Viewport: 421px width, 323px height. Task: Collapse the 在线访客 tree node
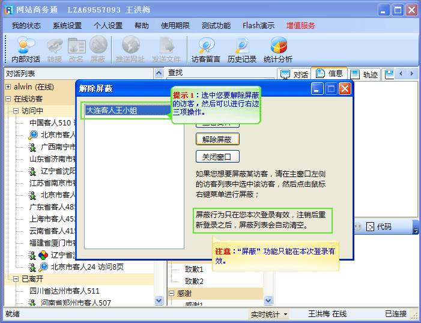pos(8,99)
